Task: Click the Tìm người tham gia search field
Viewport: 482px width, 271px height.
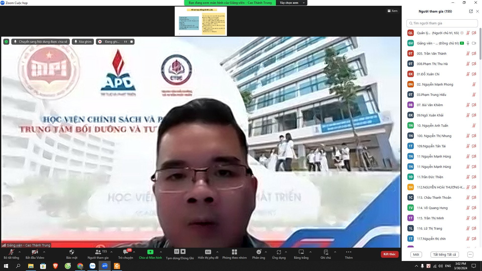Action: point(442,23)
